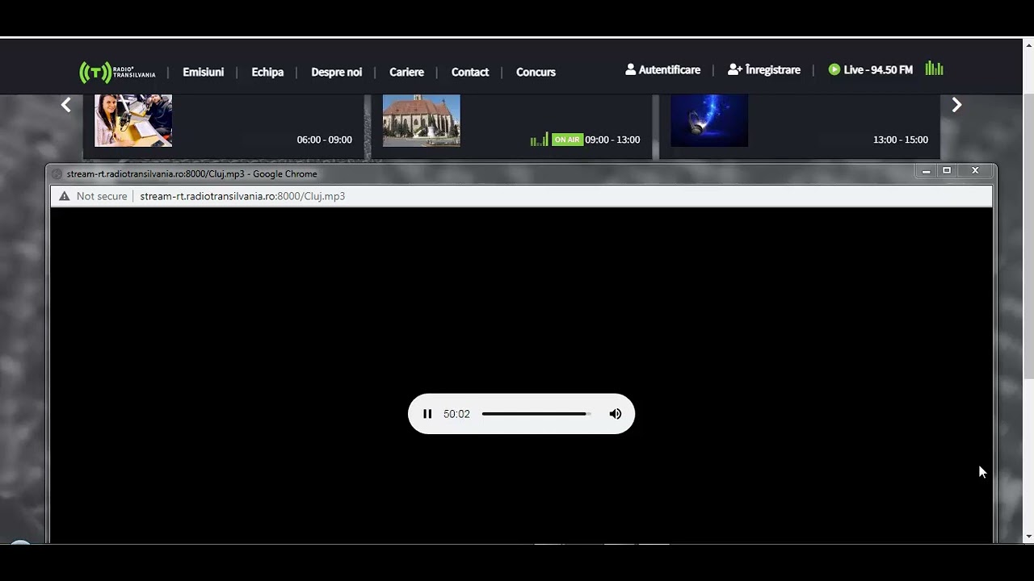
Task: Show previous programs with left carousel arrow
Action: click(66, 105)
